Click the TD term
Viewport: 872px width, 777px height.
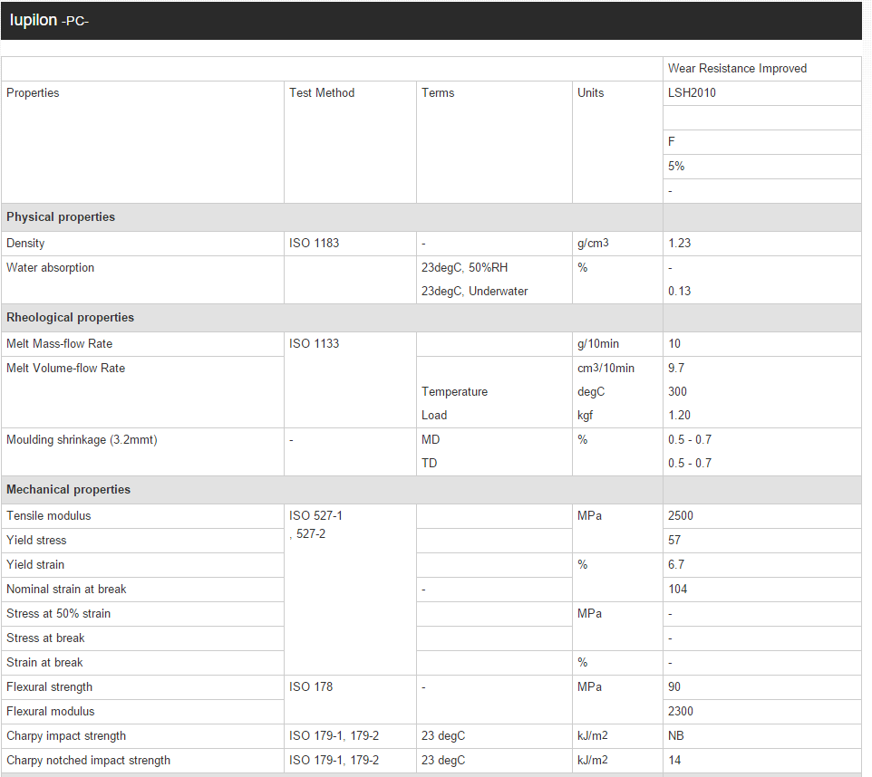pyautogui.click(x=429, y=463)
